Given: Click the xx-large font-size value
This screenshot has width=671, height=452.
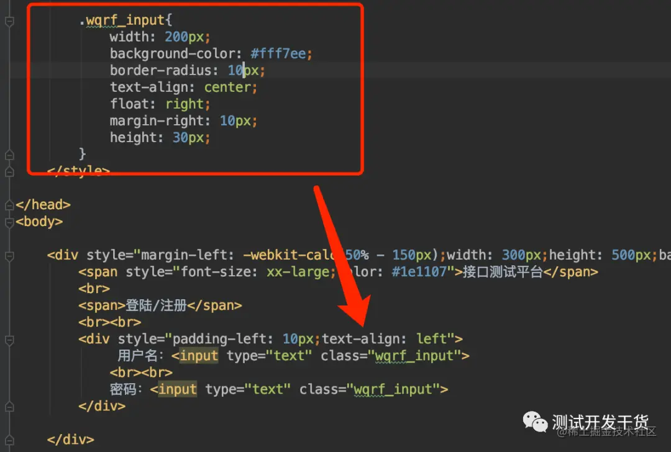Looking at the screenshot, I should pos(298,271).
